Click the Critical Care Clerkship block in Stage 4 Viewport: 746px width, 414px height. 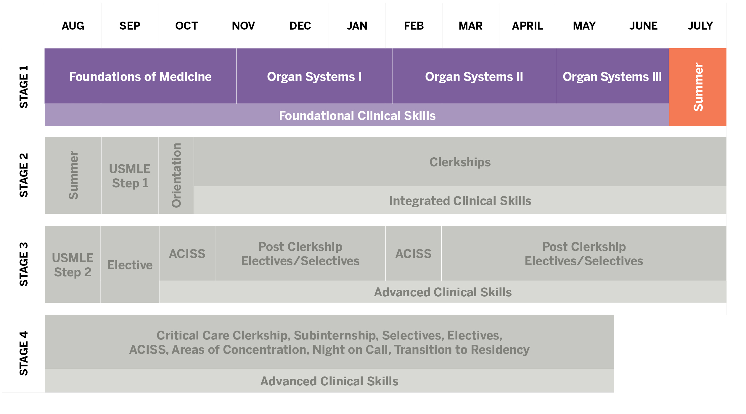[x=329, y=342]
